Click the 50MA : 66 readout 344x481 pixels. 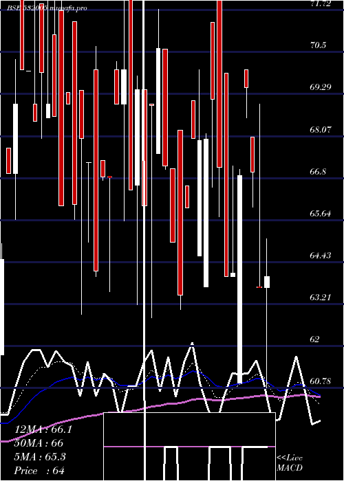tap(39, 443)
